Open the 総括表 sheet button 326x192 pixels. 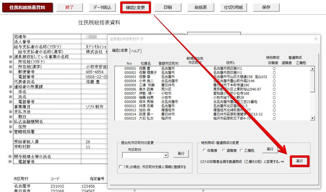(x=201, y=7)
